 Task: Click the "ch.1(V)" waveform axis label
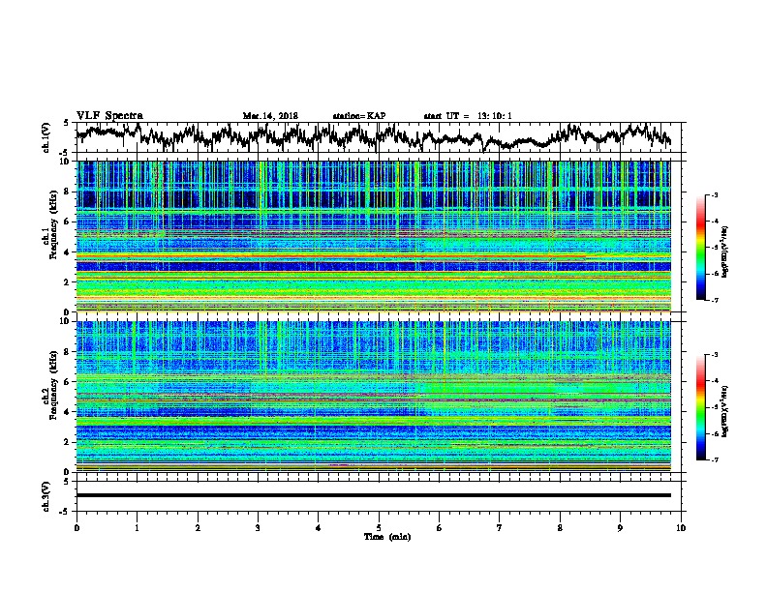46,137
